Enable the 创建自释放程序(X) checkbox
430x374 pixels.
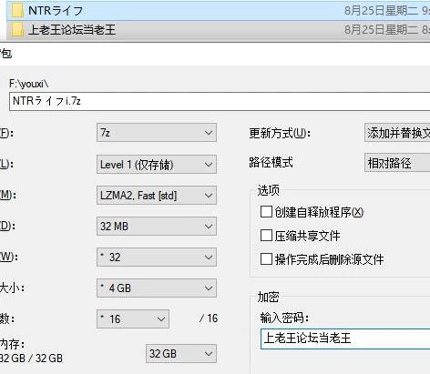coord(266,212)
